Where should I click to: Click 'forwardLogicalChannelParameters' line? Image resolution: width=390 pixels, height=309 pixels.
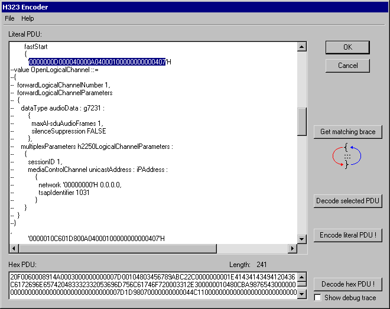[64, 93]
